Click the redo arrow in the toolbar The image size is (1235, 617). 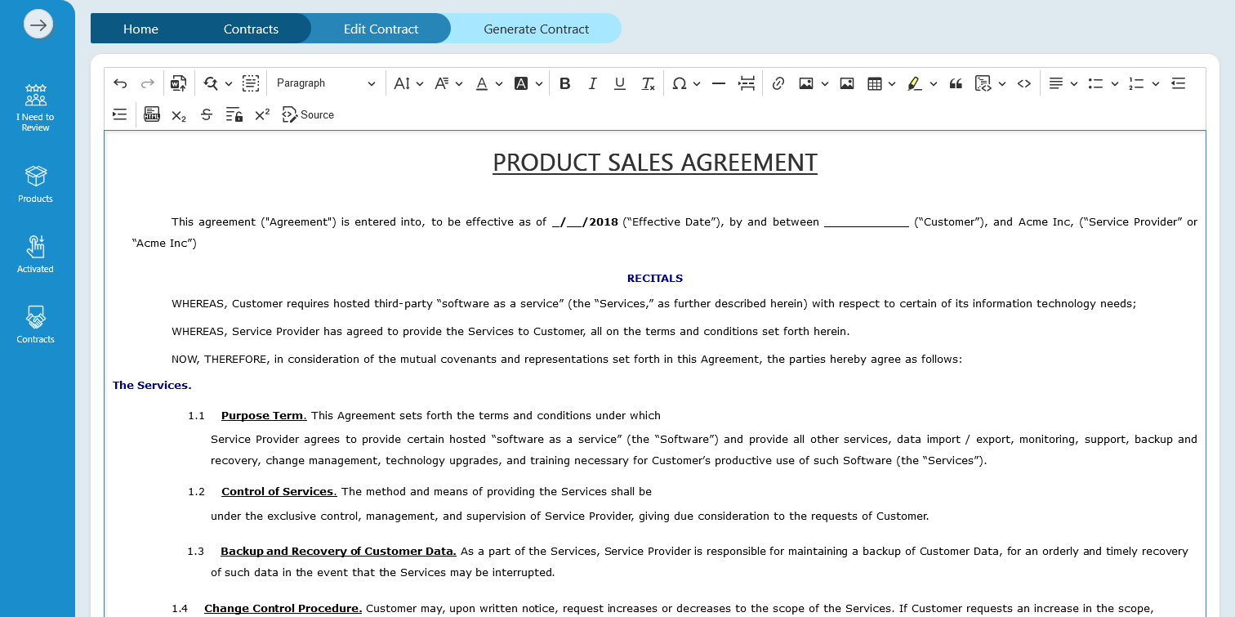148,83
